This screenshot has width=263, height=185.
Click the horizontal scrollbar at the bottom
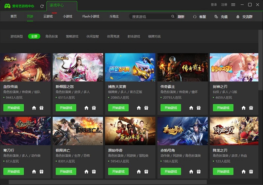coord(108,182)
